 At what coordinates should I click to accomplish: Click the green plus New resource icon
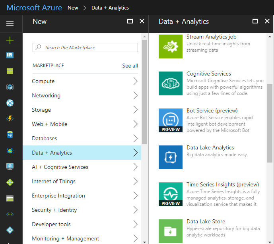coord(10,40)
